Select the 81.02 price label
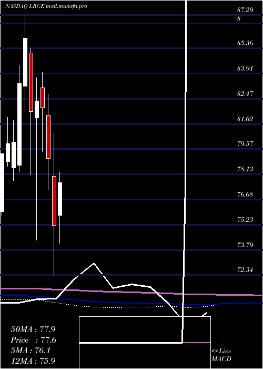The height and width of the screenshot is (369, 263). click(x=245, y=119)
